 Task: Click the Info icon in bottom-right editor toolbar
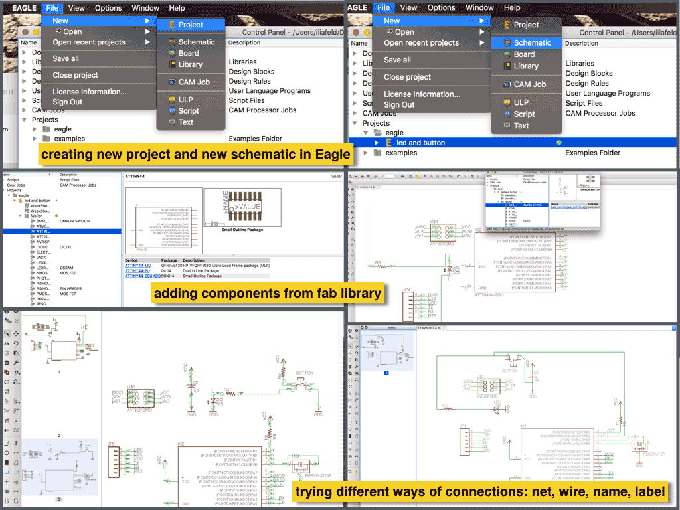click(350, 331)
